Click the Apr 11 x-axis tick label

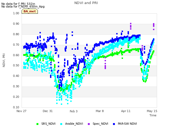[126, 111]
